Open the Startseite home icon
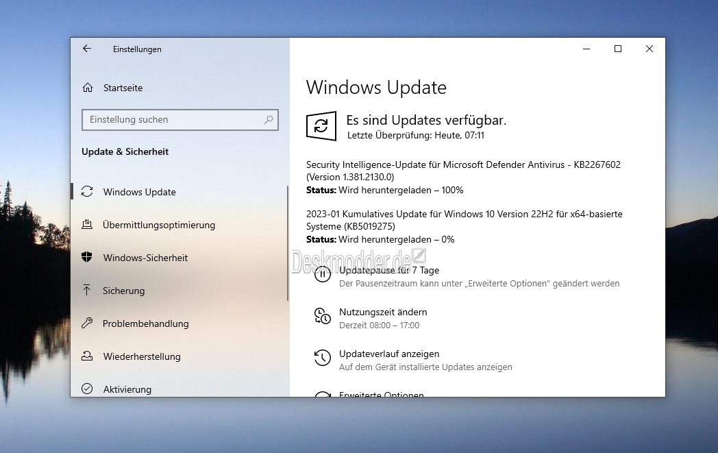The height and width of the screenshot is (453, 718). tap(88, 88)
